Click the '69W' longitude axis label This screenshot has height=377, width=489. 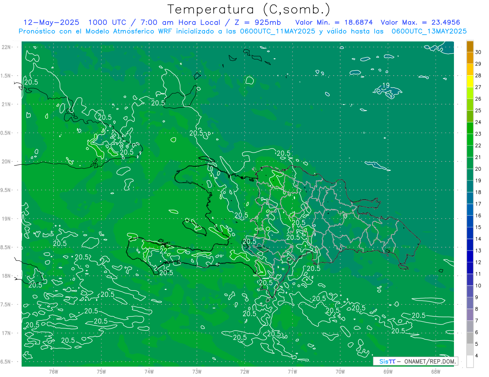click(x=388, y=371)
